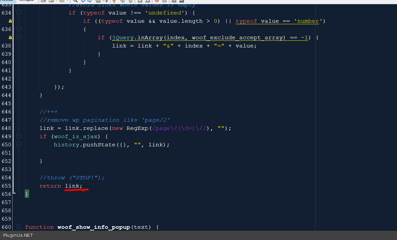
Task: Toggle Rectangular Selection mode in toolbar
Action: [x=106, y=1]
